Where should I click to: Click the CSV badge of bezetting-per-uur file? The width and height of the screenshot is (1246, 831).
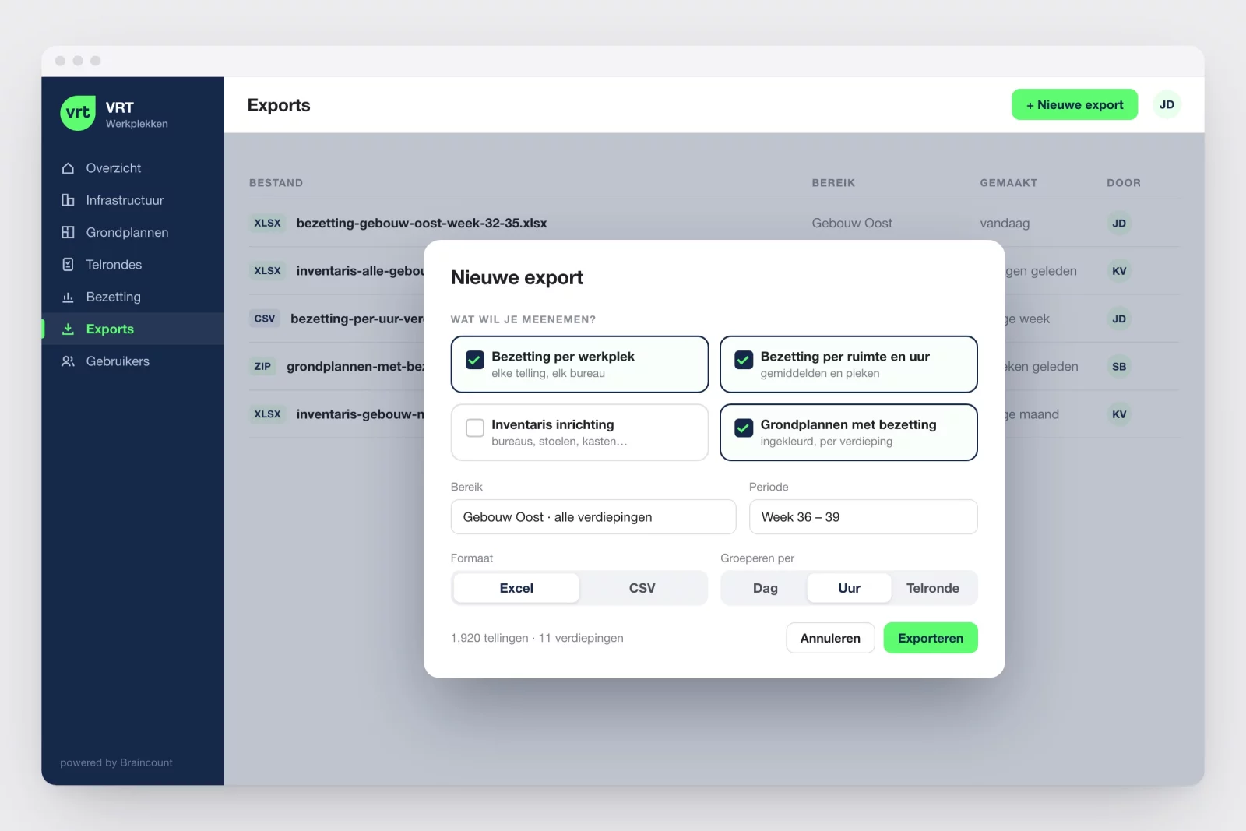pos(265,319)
